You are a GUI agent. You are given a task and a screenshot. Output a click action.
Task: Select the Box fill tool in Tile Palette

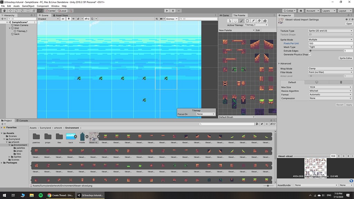(x=247, y=21)
